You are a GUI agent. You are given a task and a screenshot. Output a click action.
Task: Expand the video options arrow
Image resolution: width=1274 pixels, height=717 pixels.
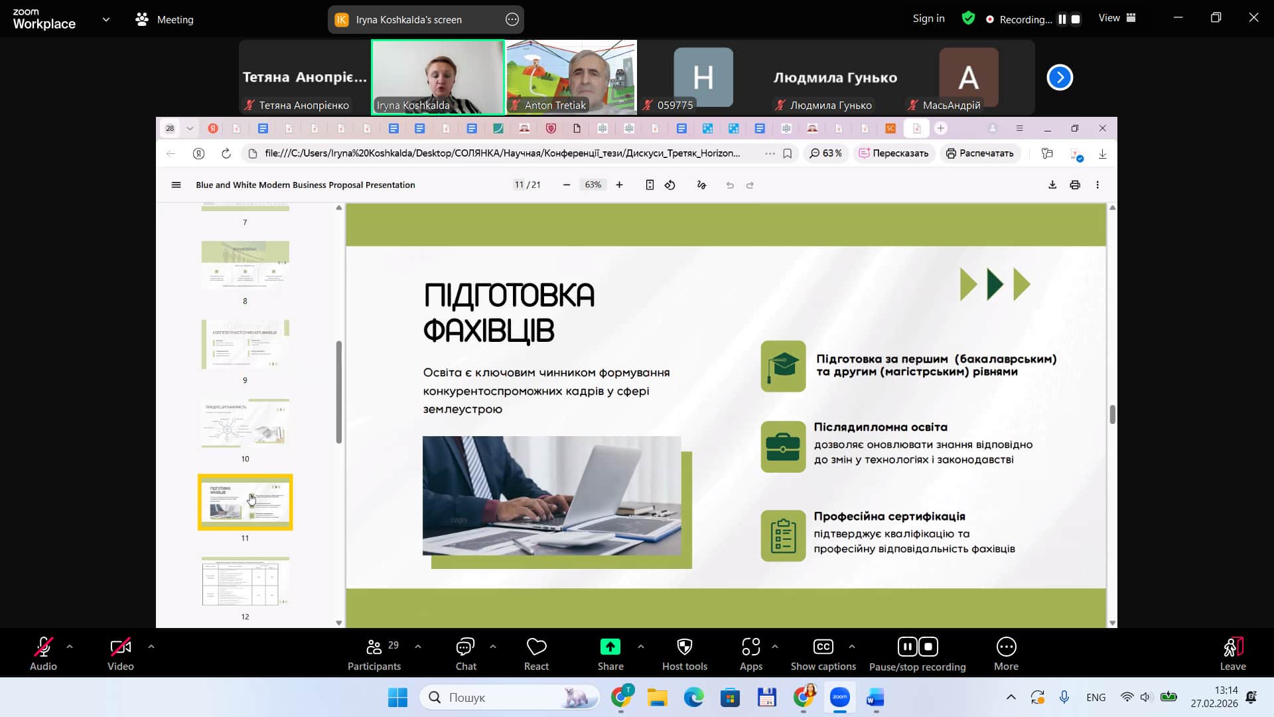151,646
